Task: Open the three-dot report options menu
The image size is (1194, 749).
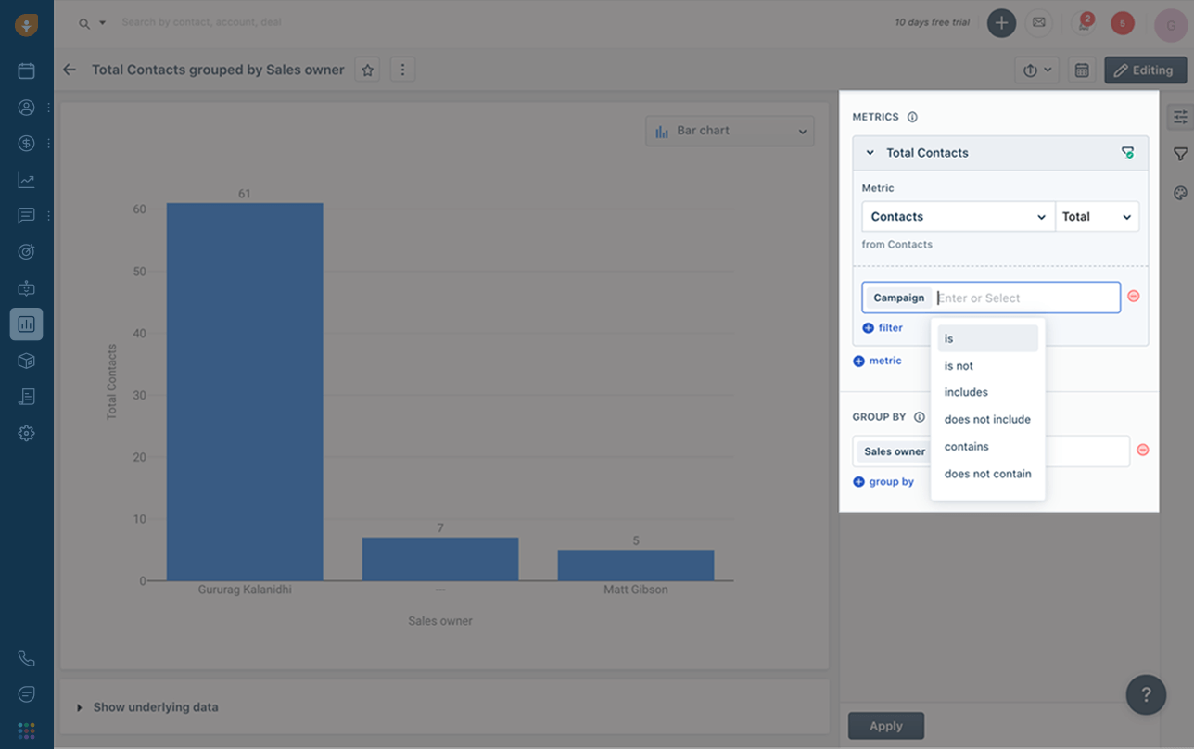Action: pyautogui.click(x=402, y=70)
